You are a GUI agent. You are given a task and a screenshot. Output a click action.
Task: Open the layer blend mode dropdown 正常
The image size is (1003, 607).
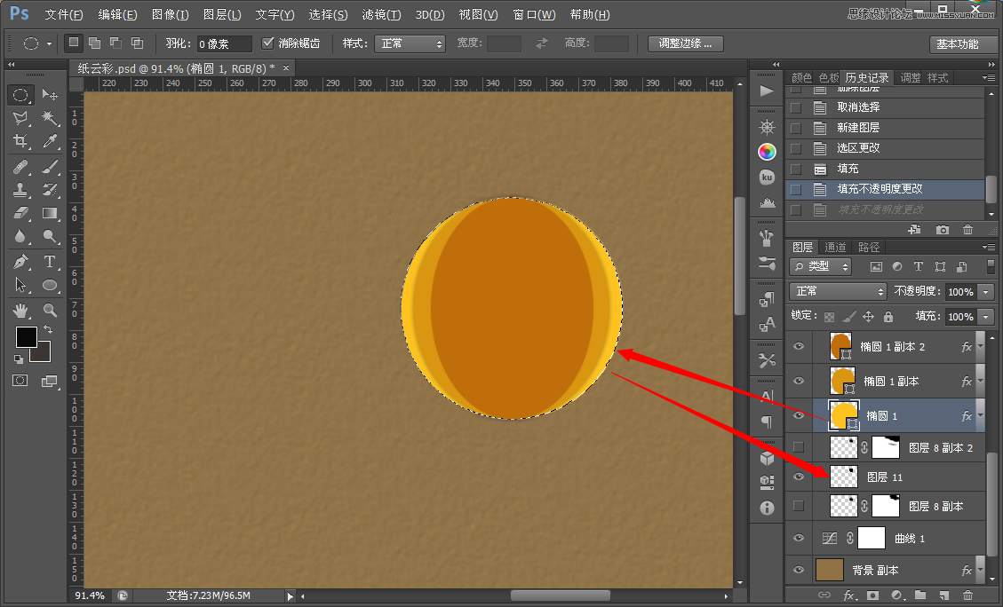click(x=838, y=291)
